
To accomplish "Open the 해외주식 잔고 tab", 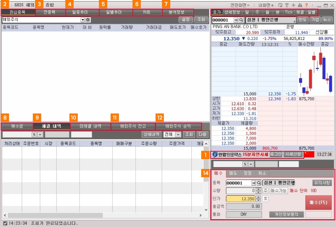I will click(x=133, y=126).
